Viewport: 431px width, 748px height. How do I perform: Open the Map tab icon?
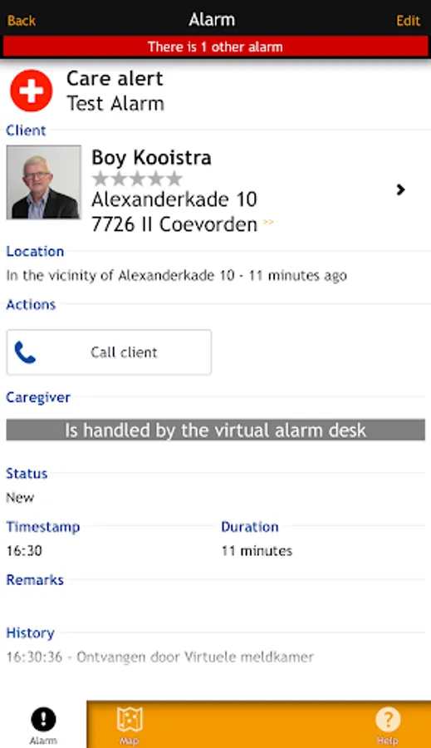pos(130,720)
